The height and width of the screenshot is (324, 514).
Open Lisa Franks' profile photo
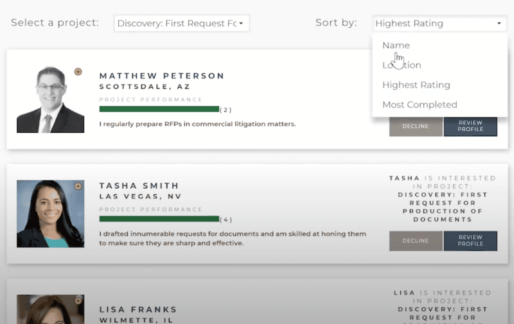[51, 309]
